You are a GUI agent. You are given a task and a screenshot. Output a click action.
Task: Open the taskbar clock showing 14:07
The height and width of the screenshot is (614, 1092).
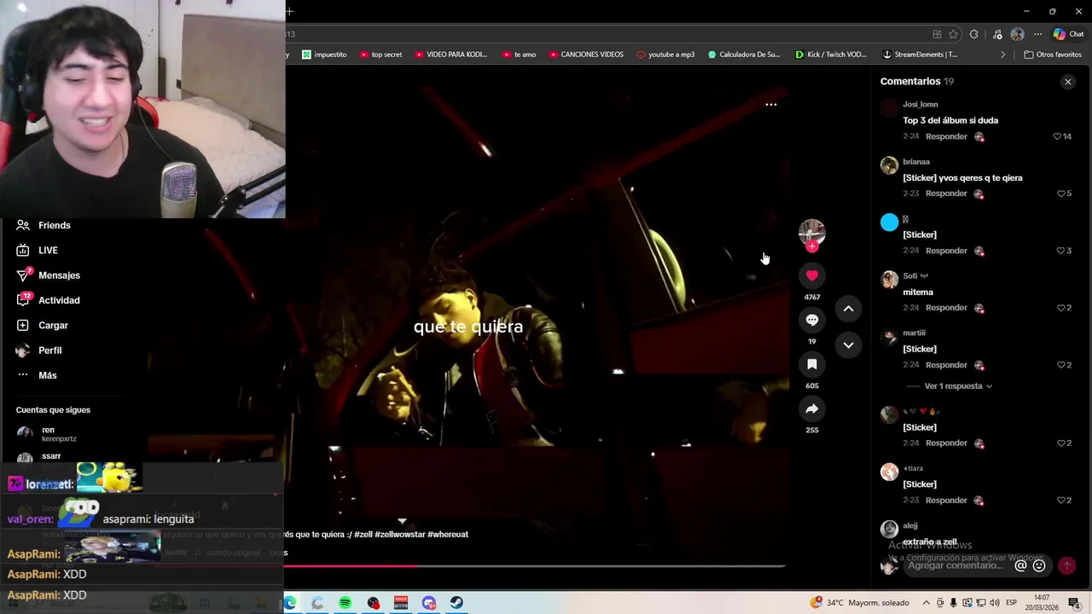[x=1043, y=603]
